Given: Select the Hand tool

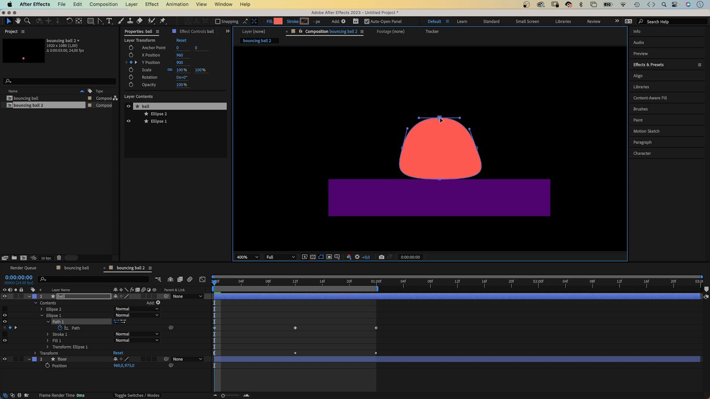Looking at the screenshot, I should (x=18, y=21).
